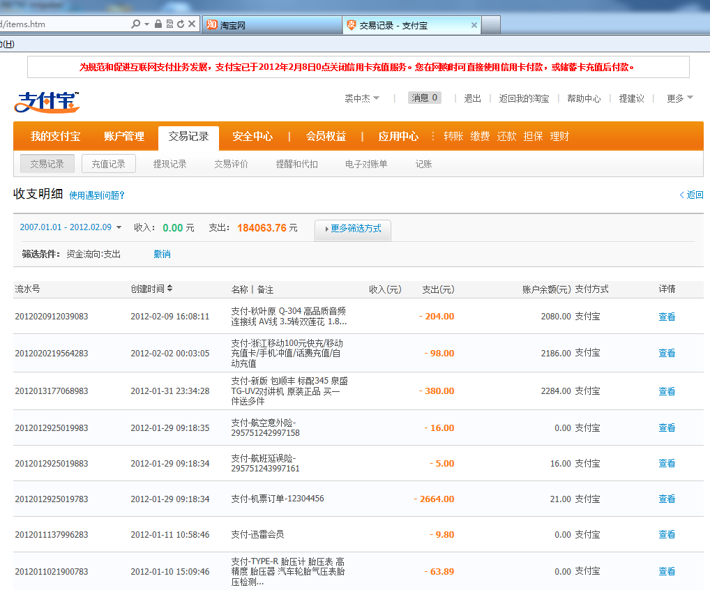
Task: Expand the 更多 menu at top right
Action: click(680, 98)
